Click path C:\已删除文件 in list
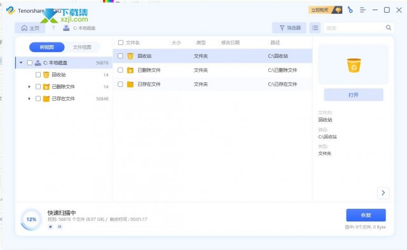The width and height of the screenshot is (407, 250). click(x=282, y=70)
